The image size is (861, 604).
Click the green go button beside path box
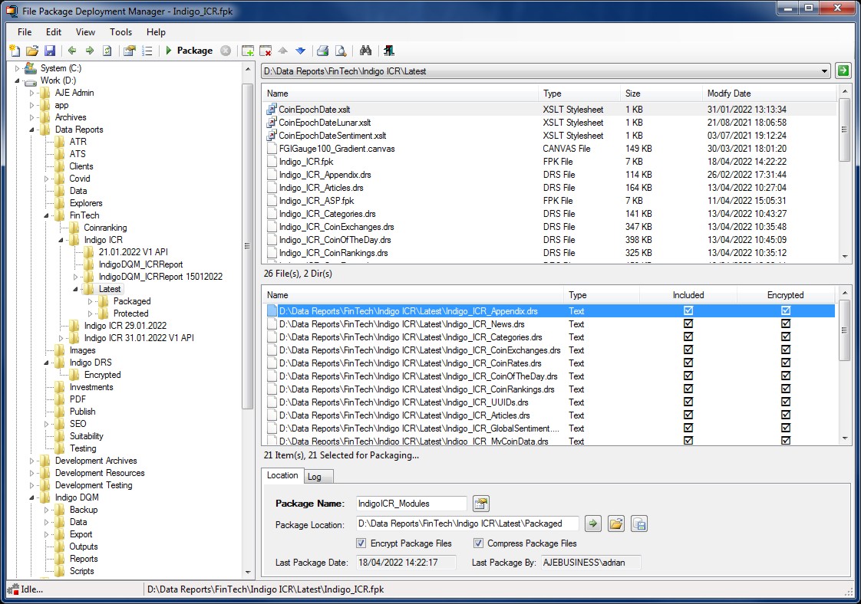843,71
